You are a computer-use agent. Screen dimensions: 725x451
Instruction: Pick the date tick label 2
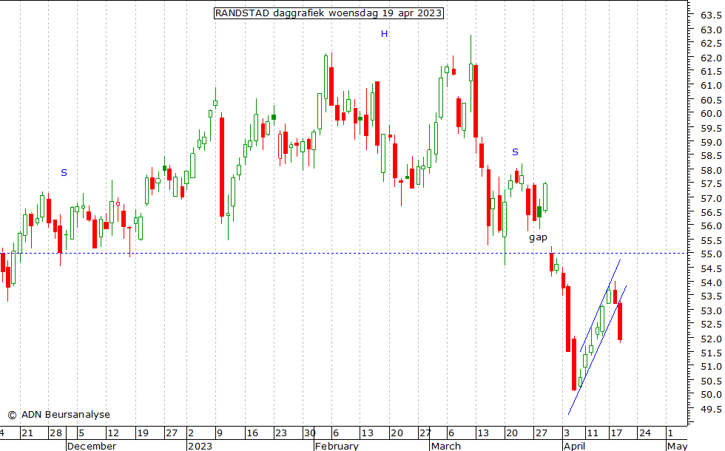[191, 433]
